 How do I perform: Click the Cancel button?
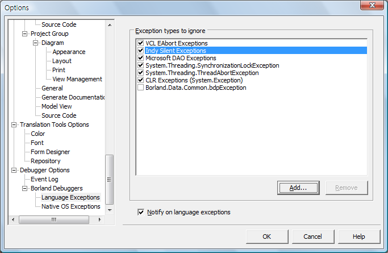(312, 237)
